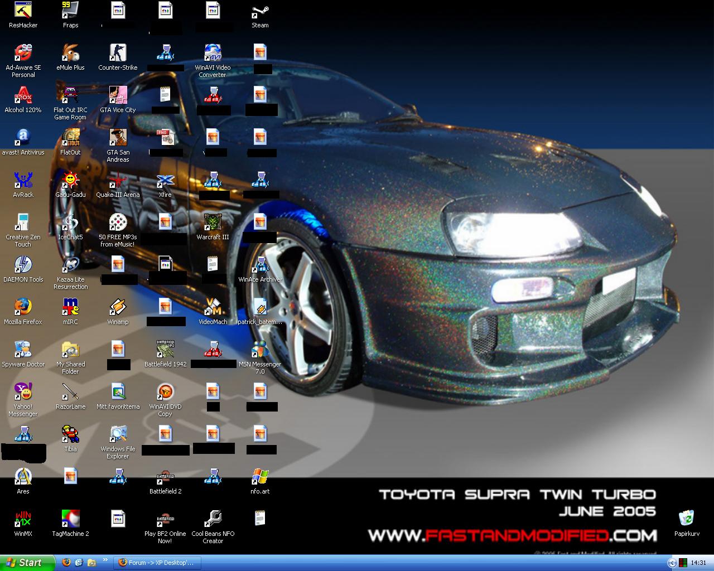The height and width of the screenshot is (571, 714).
Task: Launch Battlefield 1942 desktop icon
Action: pyautogui.click(x=165, y=354)
